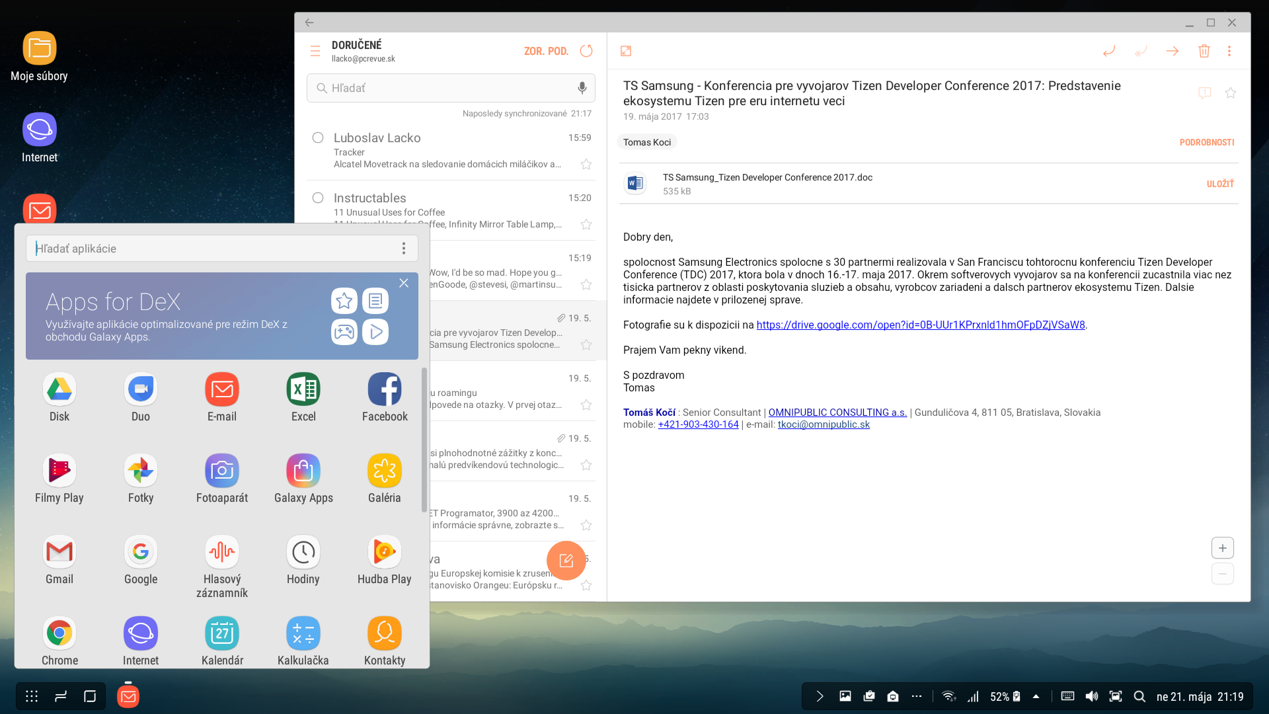Open the Fotky app
Viewport: 1269px width, 714px height.
point(141,479)
